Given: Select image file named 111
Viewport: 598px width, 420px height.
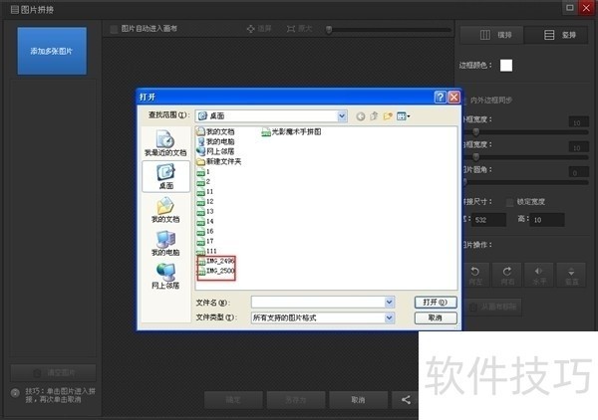Looking at the screenshot, I should pos(206,251).
